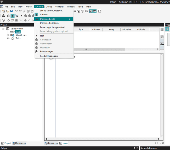The width and height of the screenshot is (170, 150).
Task: Click the grid icon beside variables table
Action: point(162,30)
